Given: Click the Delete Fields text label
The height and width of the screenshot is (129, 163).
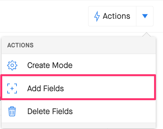Looking at the screenshot, I should (x=50, y=111).
